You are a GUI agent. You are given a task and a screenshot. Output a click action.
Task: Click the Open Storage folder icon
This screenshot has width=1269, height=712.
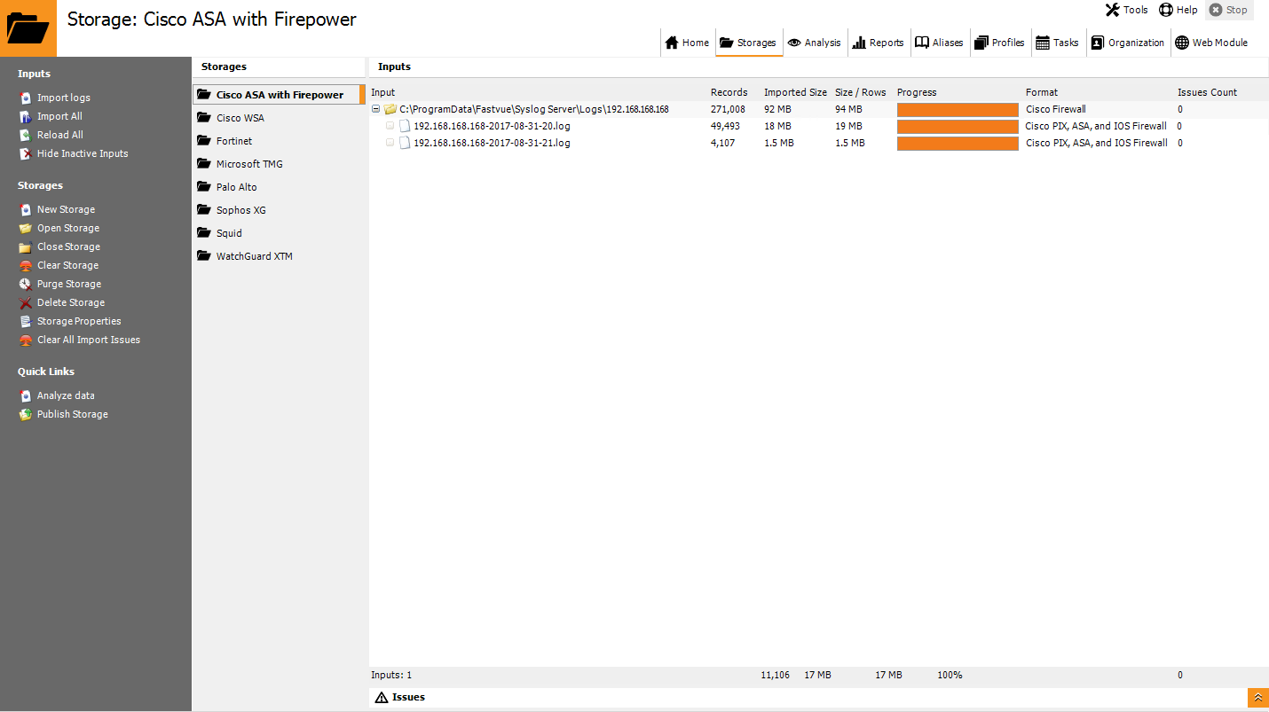coord(26,228)
